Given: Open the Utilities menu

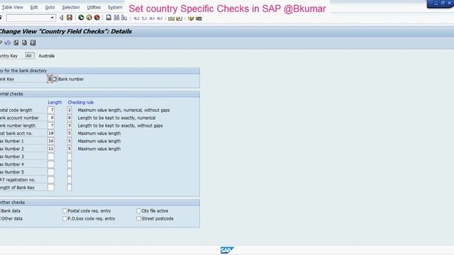Looking at the screenshot, I should click(94, 7).
